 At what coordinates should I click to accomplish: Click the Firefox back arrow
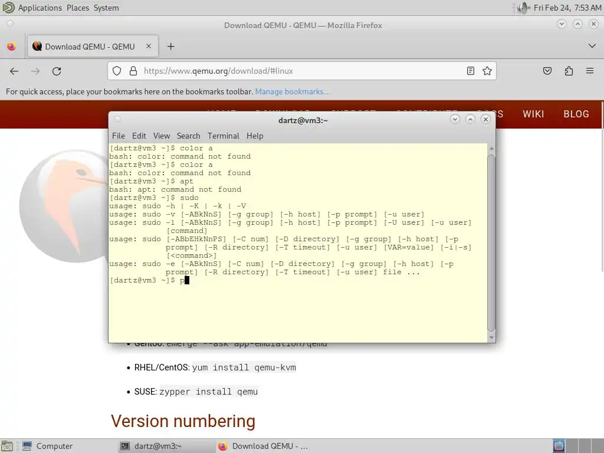point(14,71)
